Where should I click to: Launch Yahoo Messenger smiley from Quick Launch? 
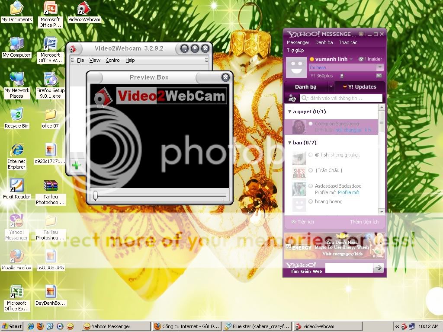70,326
